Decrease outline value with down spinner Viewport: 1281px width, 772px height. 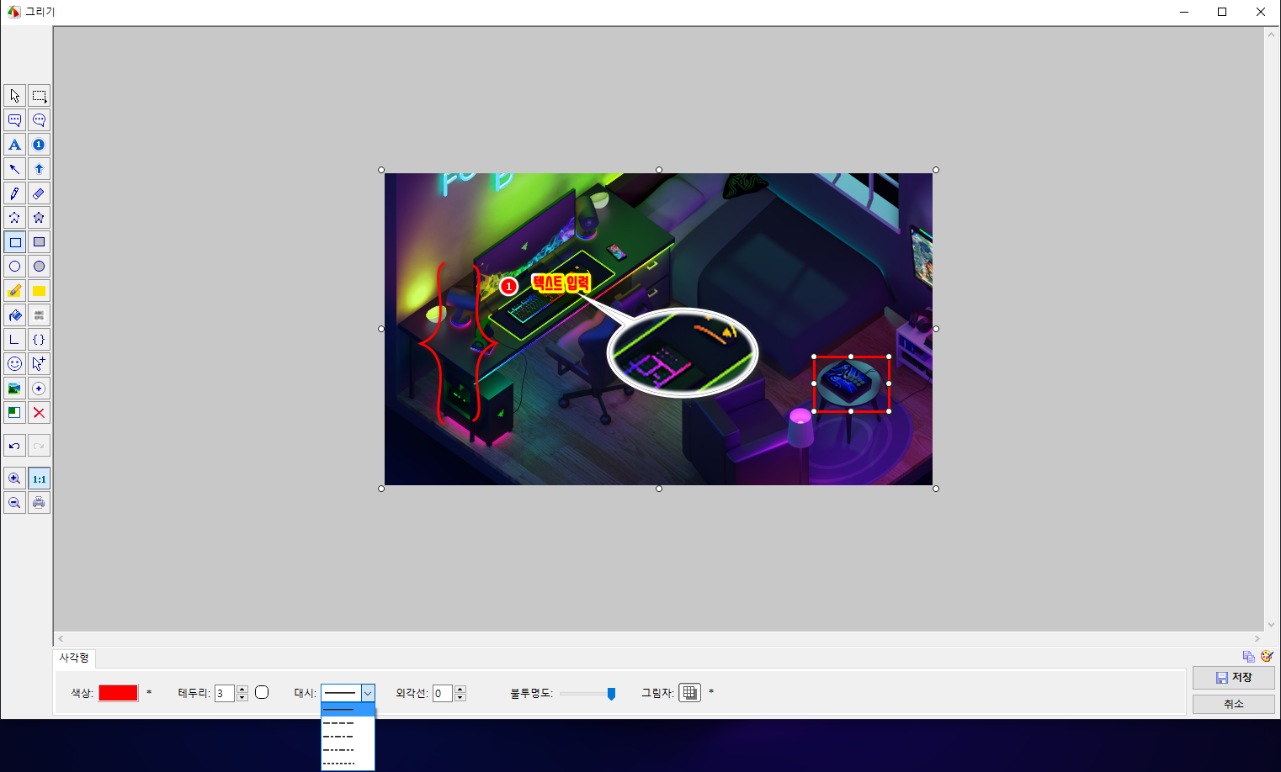pyautogui.click(x=460, y=697)
